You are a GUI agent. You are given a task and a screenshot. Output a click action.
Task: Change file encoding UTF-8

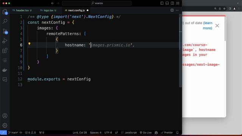[108, 133]
